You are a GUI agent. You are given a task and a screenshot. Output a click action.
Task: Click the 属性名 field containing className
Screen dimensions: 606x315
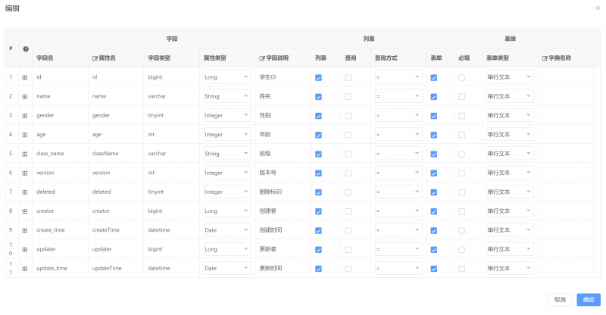[x=115, y=154]
